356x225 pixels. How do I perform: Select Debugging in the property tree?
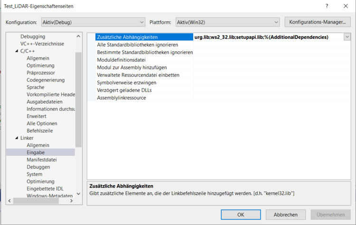(x=33, y=36)
